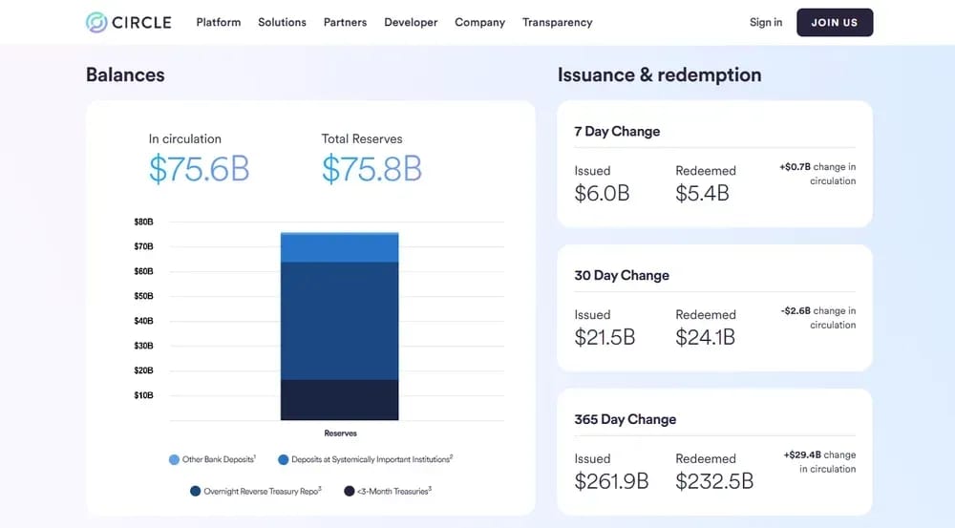This screenshot has width=955, height=528.
Task: Expand the Partners navigation item
Action: point(346,23)
